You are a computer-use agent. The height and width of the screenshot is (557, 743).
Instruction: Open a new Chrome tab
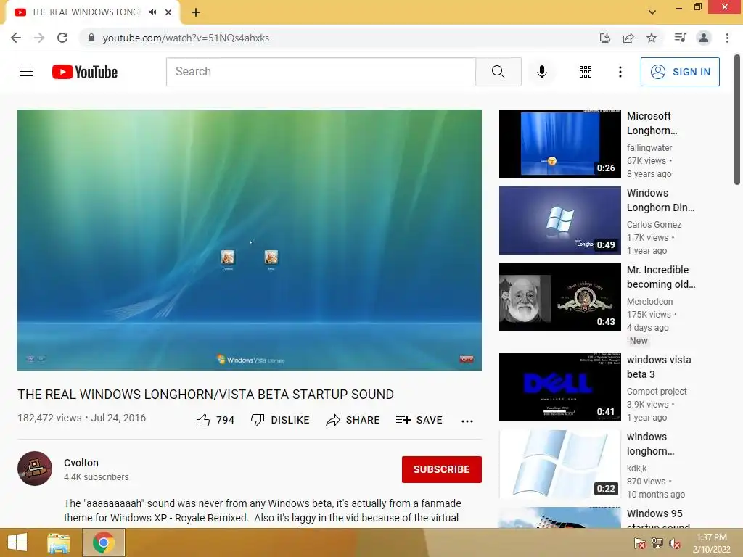(x=196, y=12)
